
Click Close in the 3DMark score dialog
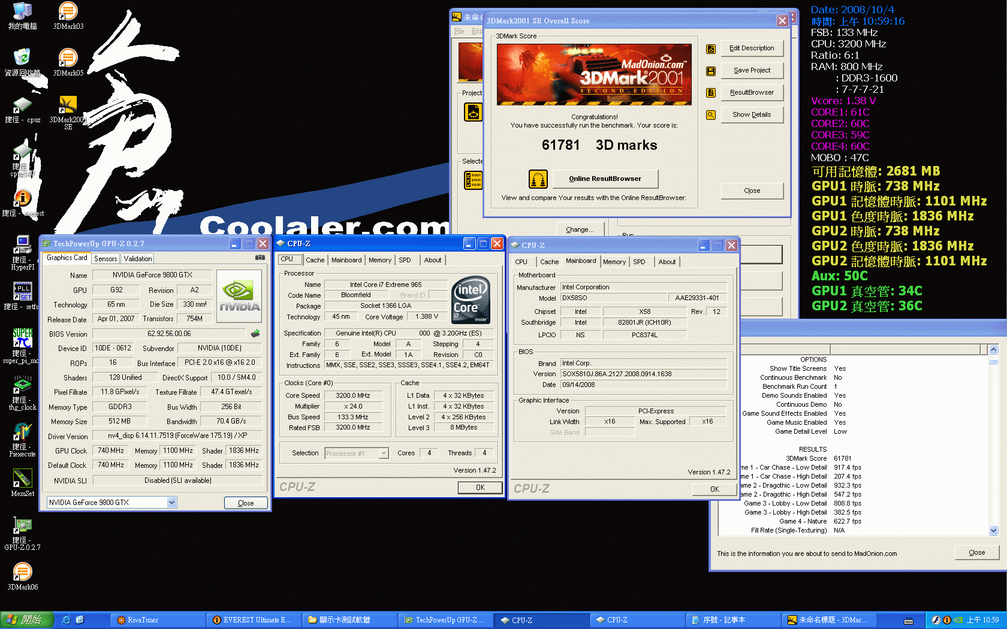click(752, 191)
